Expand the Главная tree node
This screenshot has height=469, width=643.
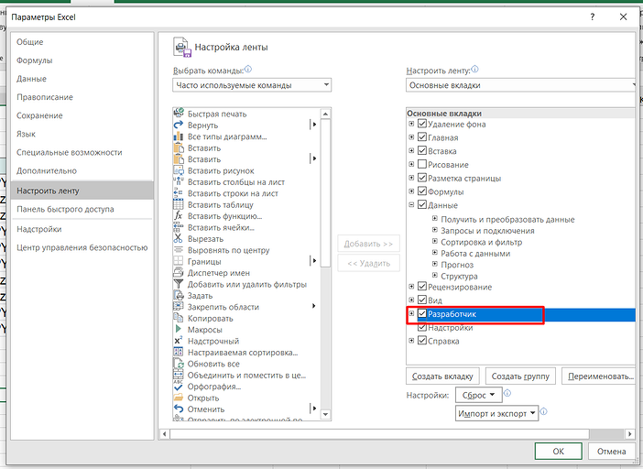click(x=411, y=137)
